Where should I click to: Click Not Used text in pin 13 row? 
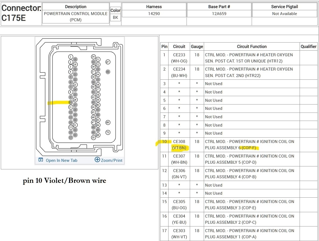(x=214, y=185)
